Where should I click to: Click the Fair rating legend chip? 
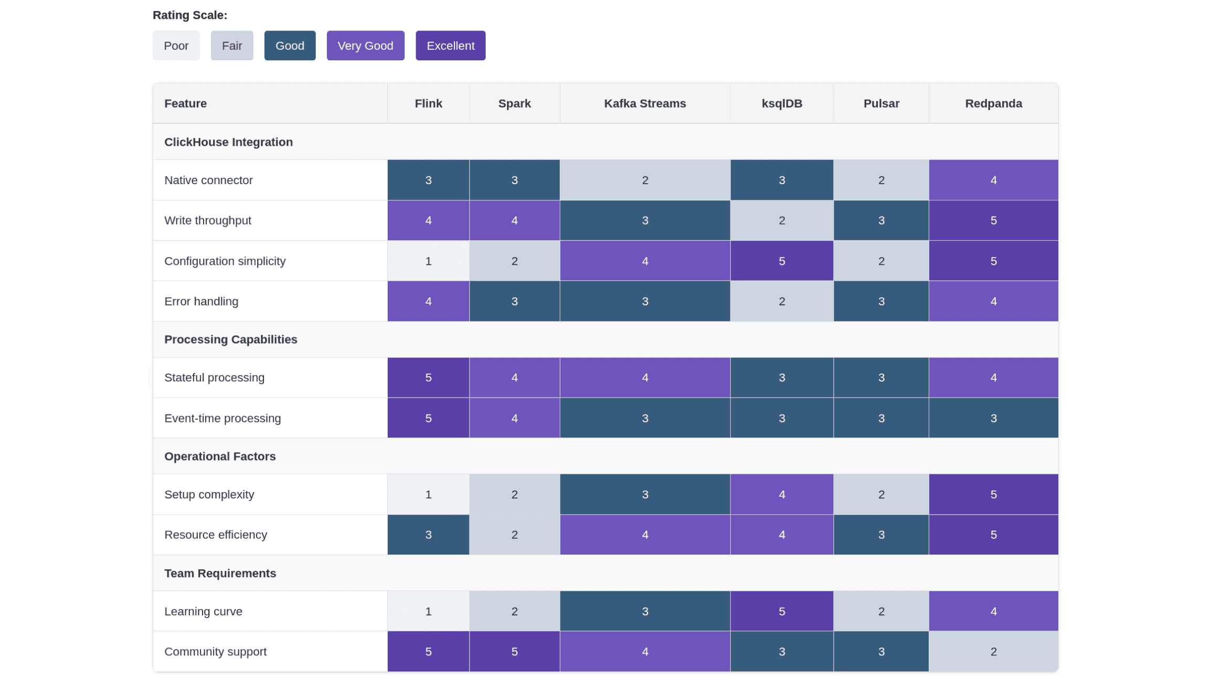(x=232, y=46)
